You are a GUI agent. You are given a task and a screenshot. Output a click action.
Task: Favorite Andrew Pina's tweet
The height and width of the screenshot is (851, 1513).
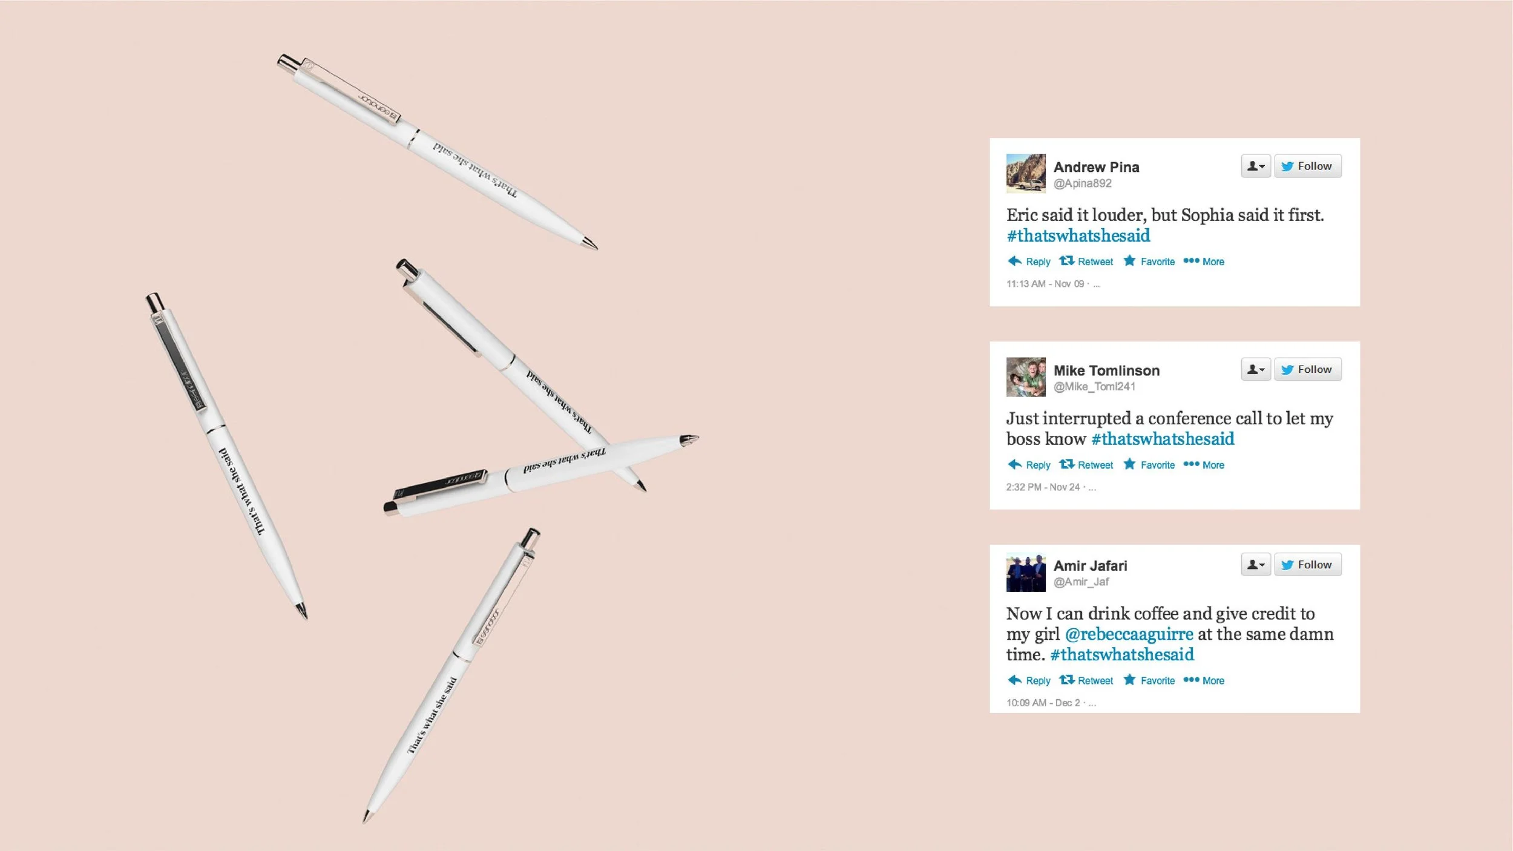click(x=1149, y=261)
